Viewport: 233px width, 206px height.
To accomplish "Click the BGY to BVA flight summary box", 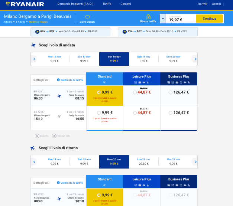I will point(70,32).
